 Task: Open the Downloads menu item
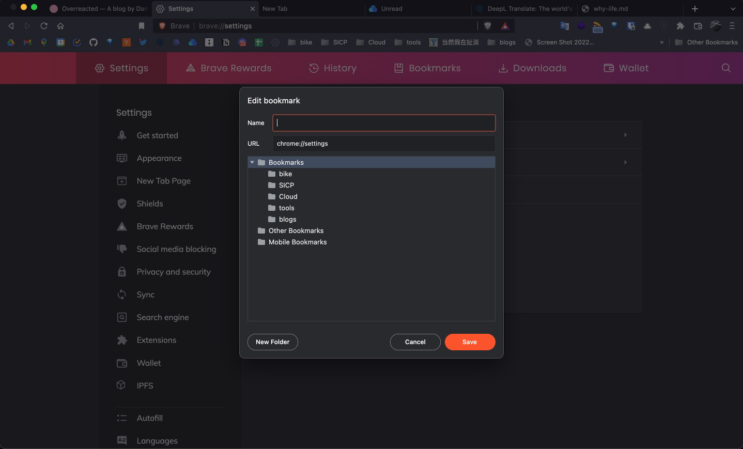(532, 68)
